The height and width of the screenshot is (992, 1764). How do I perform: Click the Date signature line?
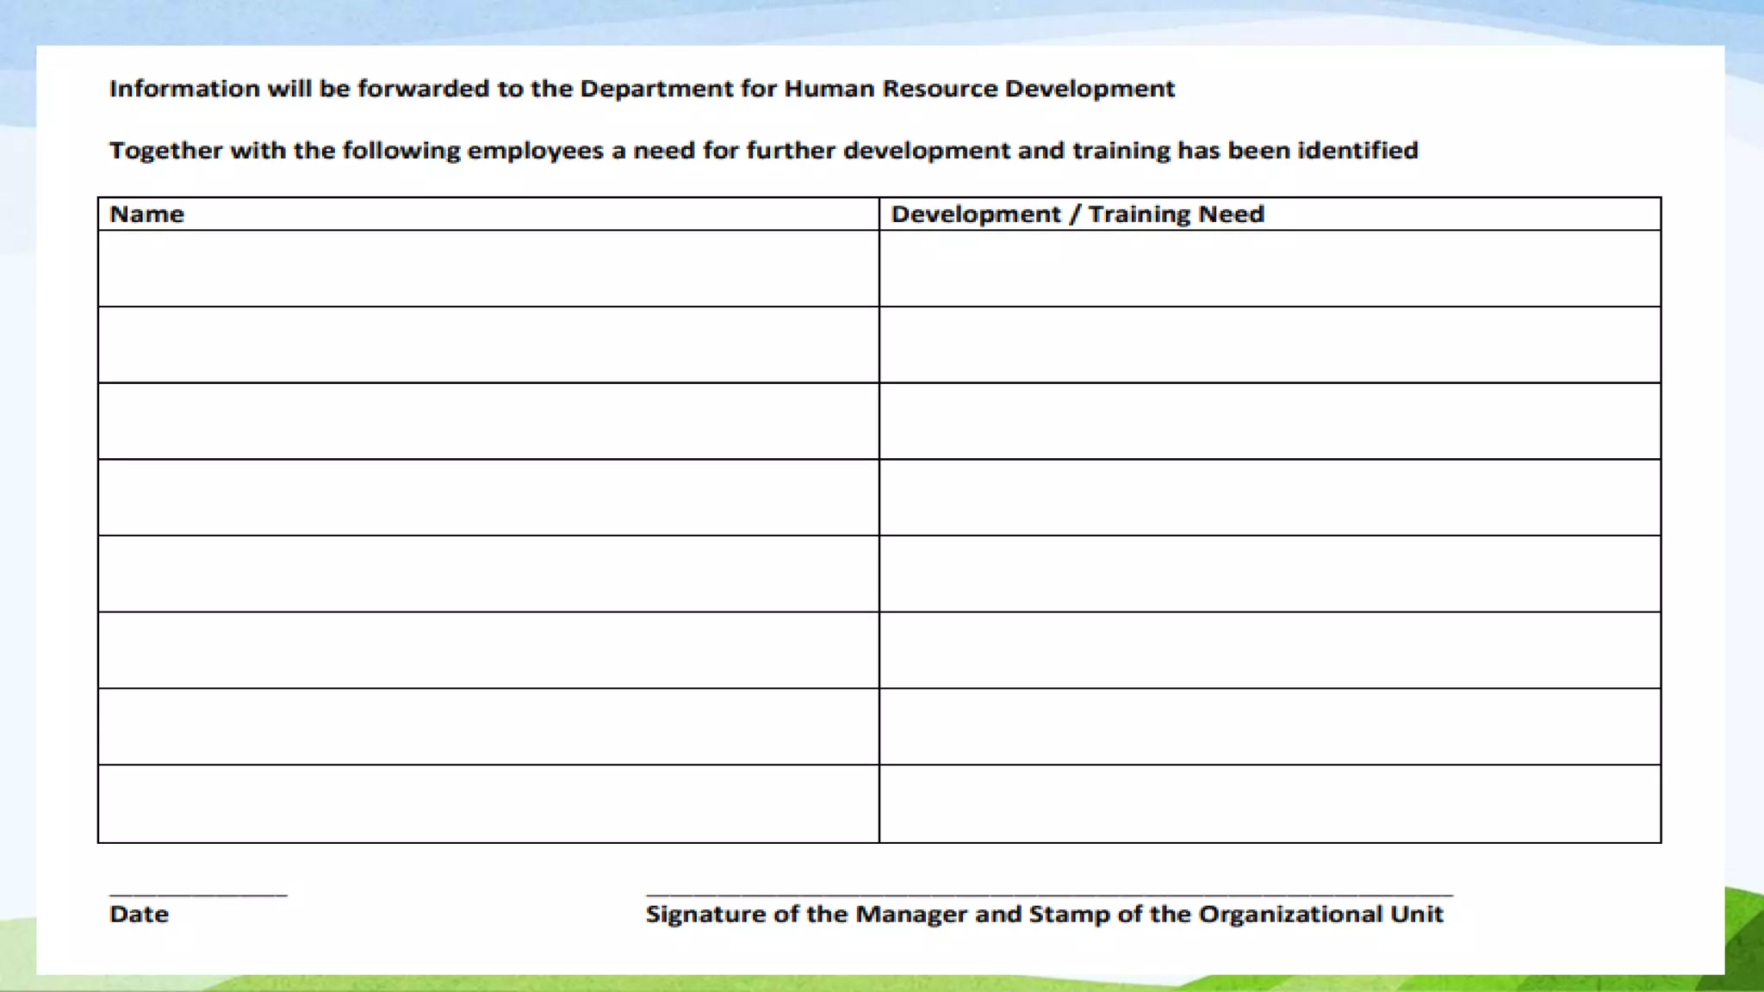198,896
